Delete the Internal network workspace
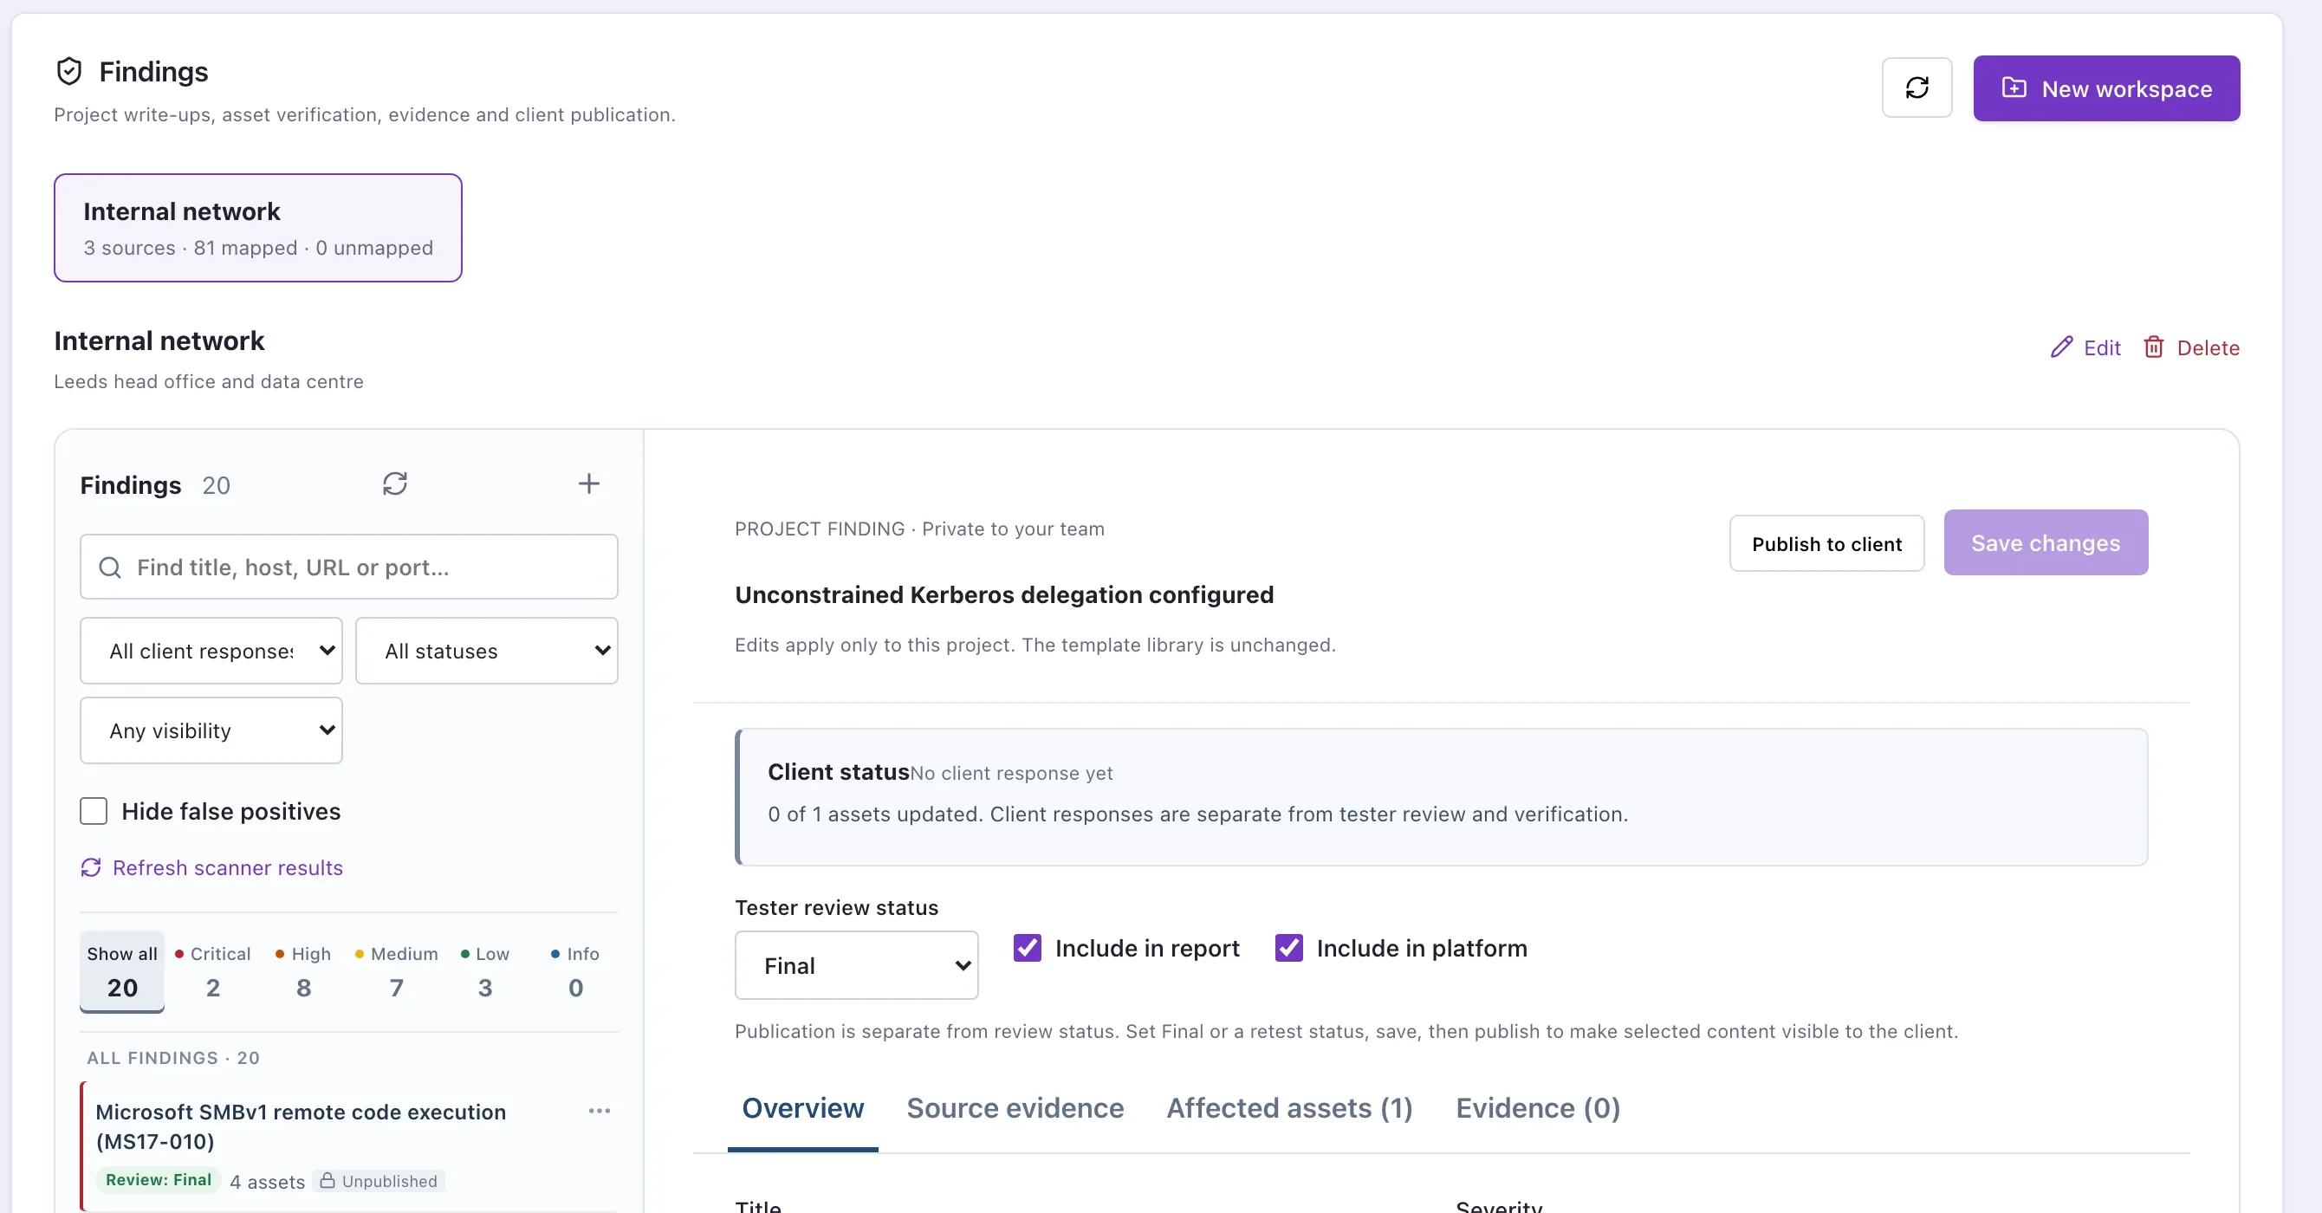 pyautogui.click(x=2190, y=347)
